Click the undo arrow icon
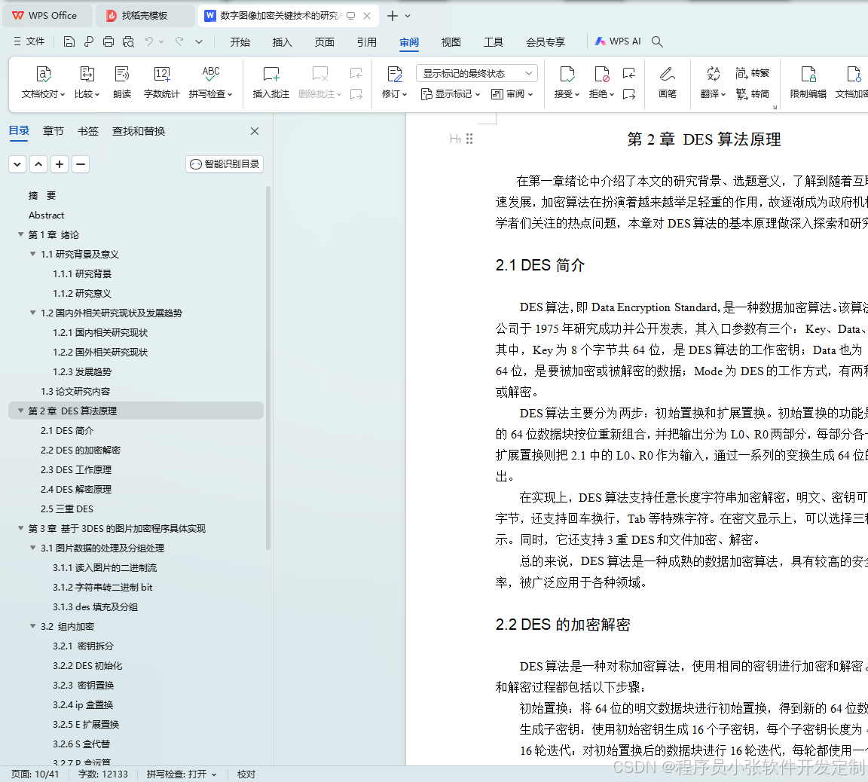The height and width of the screenshot is (782, 868). (x=149, y=41)
